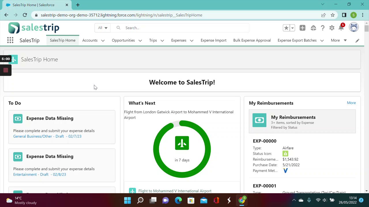Go to the Accounts tab
This screenshot has width=369, height=207.
coord(90,40)
